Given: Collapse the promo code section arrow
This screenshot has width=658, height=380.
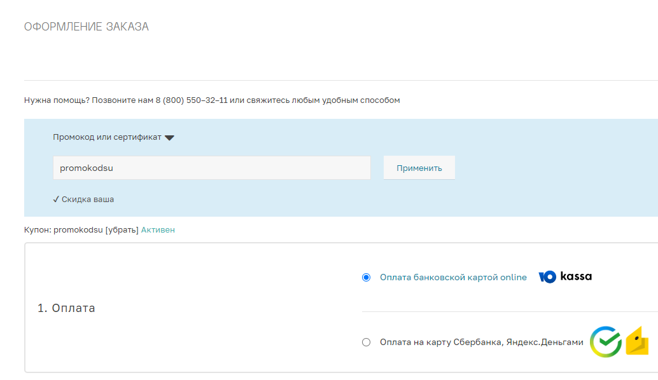Looking at the screenshot, I should [169, 137].
